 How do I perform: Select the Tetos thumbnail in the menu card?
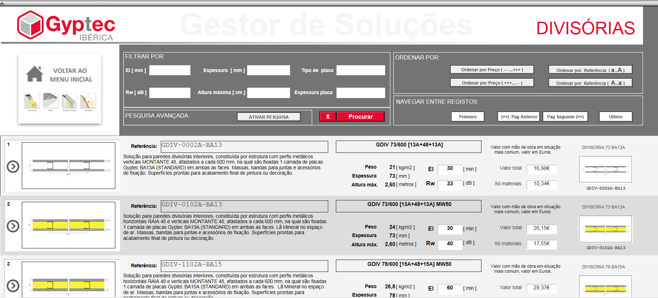point(51,101)
